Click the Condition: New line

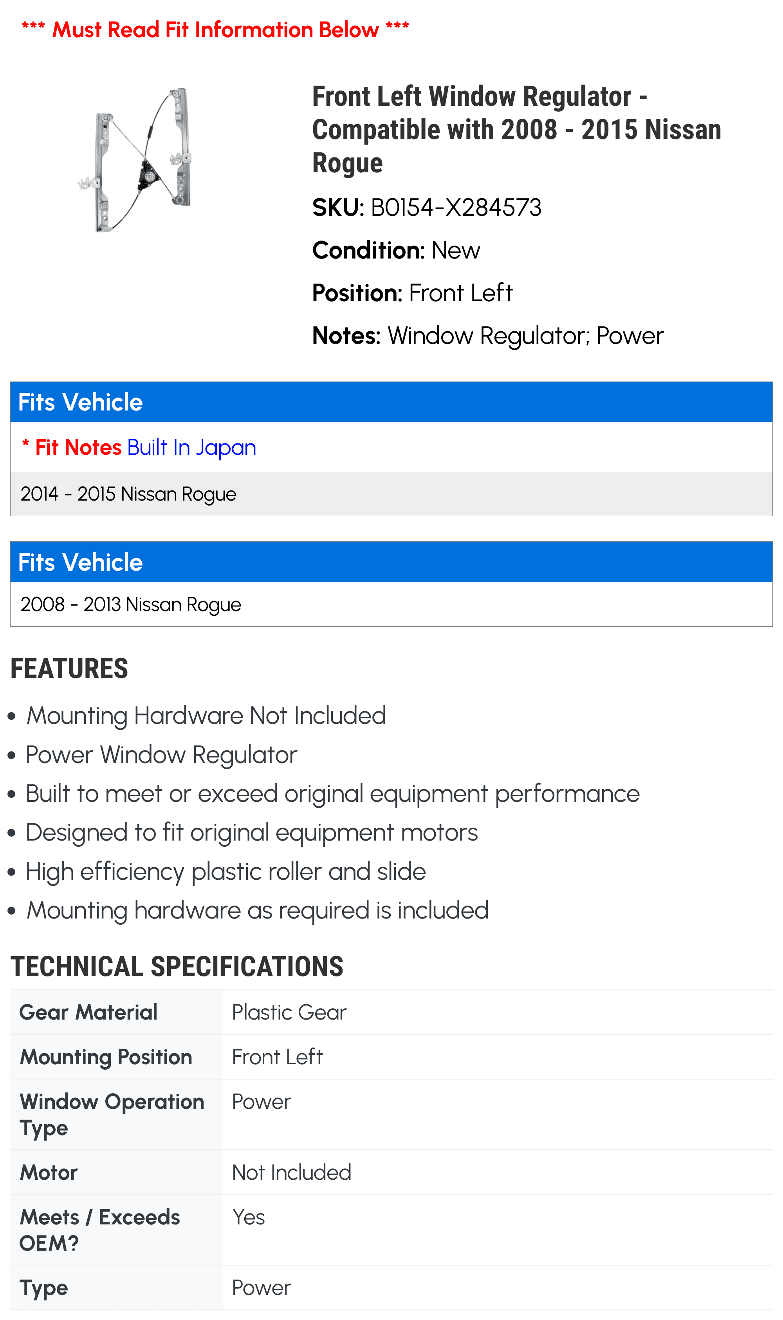point(396,250)
